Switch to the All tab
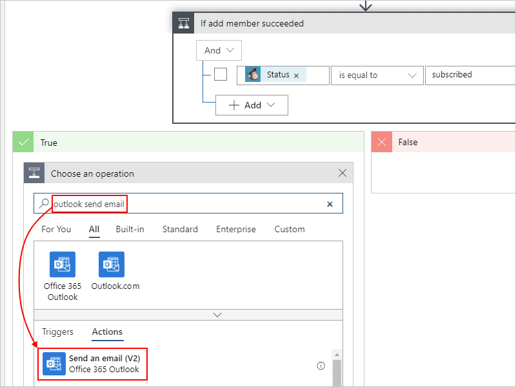 [94, 229]
